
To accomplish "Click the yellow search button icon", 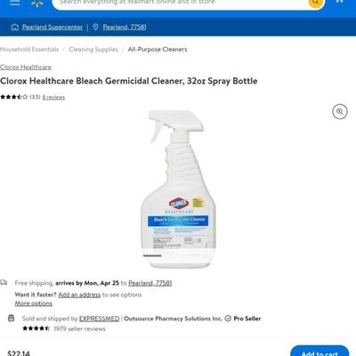I will click(316, 3).
